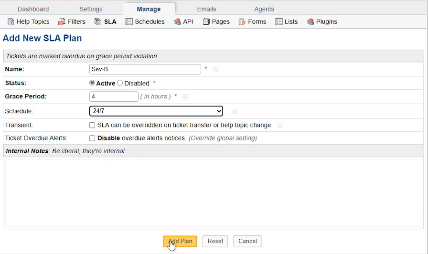The image size is (428, 254).
Task: Show help tip next to Name field
Action: point(215,70)
